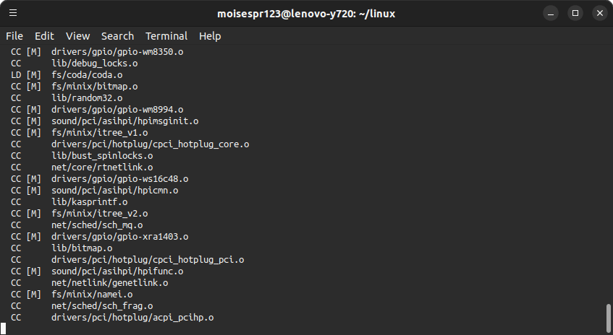Click the terminal cursor block at bottom

[3, 329]
